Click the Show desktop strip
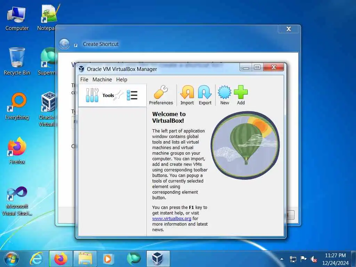This screenshot has height=267, width=356. 354,259
